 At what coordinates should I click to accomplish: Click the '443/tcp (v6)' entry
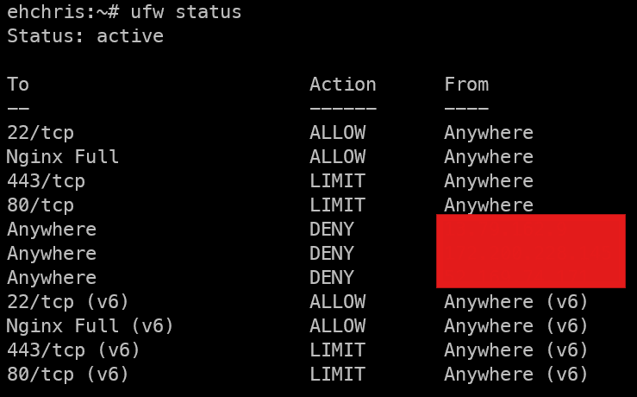pos(73,350)
